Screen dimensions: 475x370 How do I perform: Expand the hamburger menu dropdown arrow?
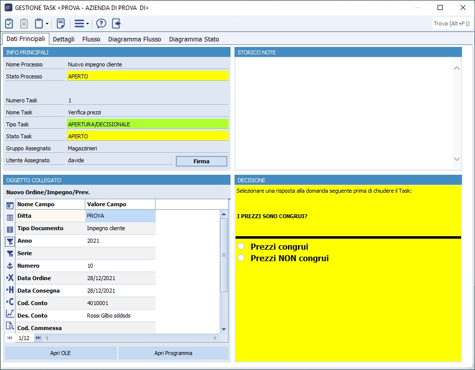(87, 23)
